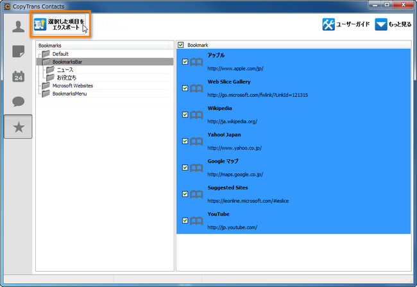Click the http://ja.wikipedia.org/ URL
The image size is (417, 287).
click(232, 121)
